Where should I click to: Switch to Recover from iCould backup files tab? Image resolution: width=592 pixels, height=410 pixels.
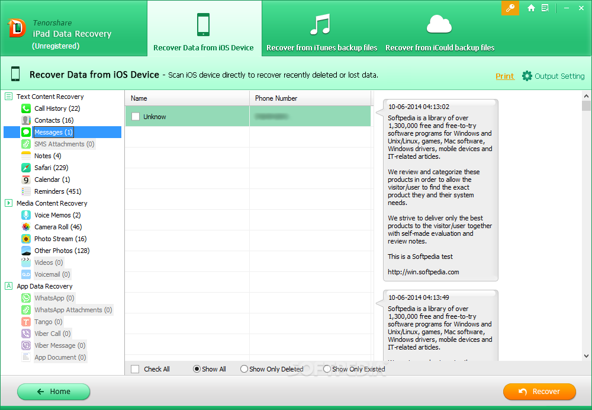coord(440,28)
